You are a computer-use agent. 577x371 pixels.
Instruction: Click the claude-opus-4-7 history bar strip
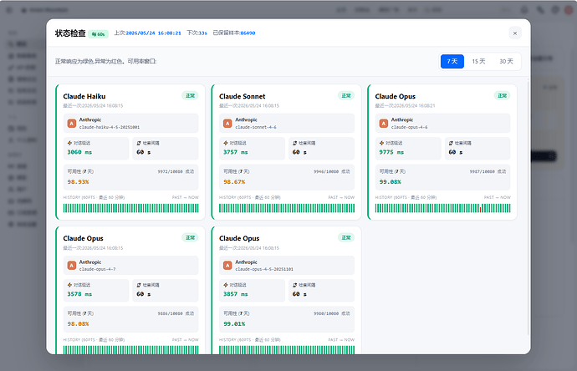click(x=130, y=349)
